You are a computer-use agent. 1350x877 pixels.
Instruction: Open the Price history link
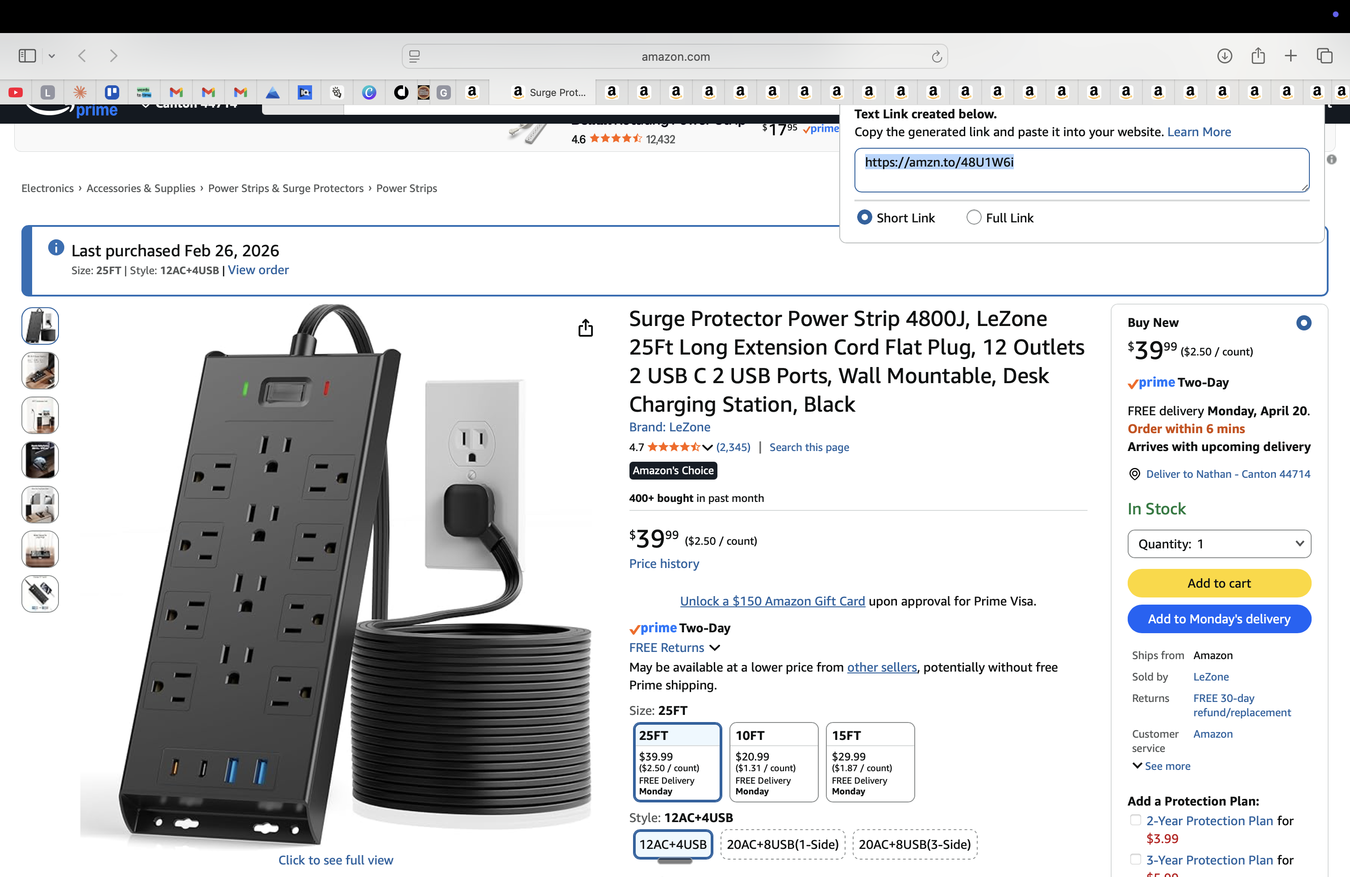664,564
